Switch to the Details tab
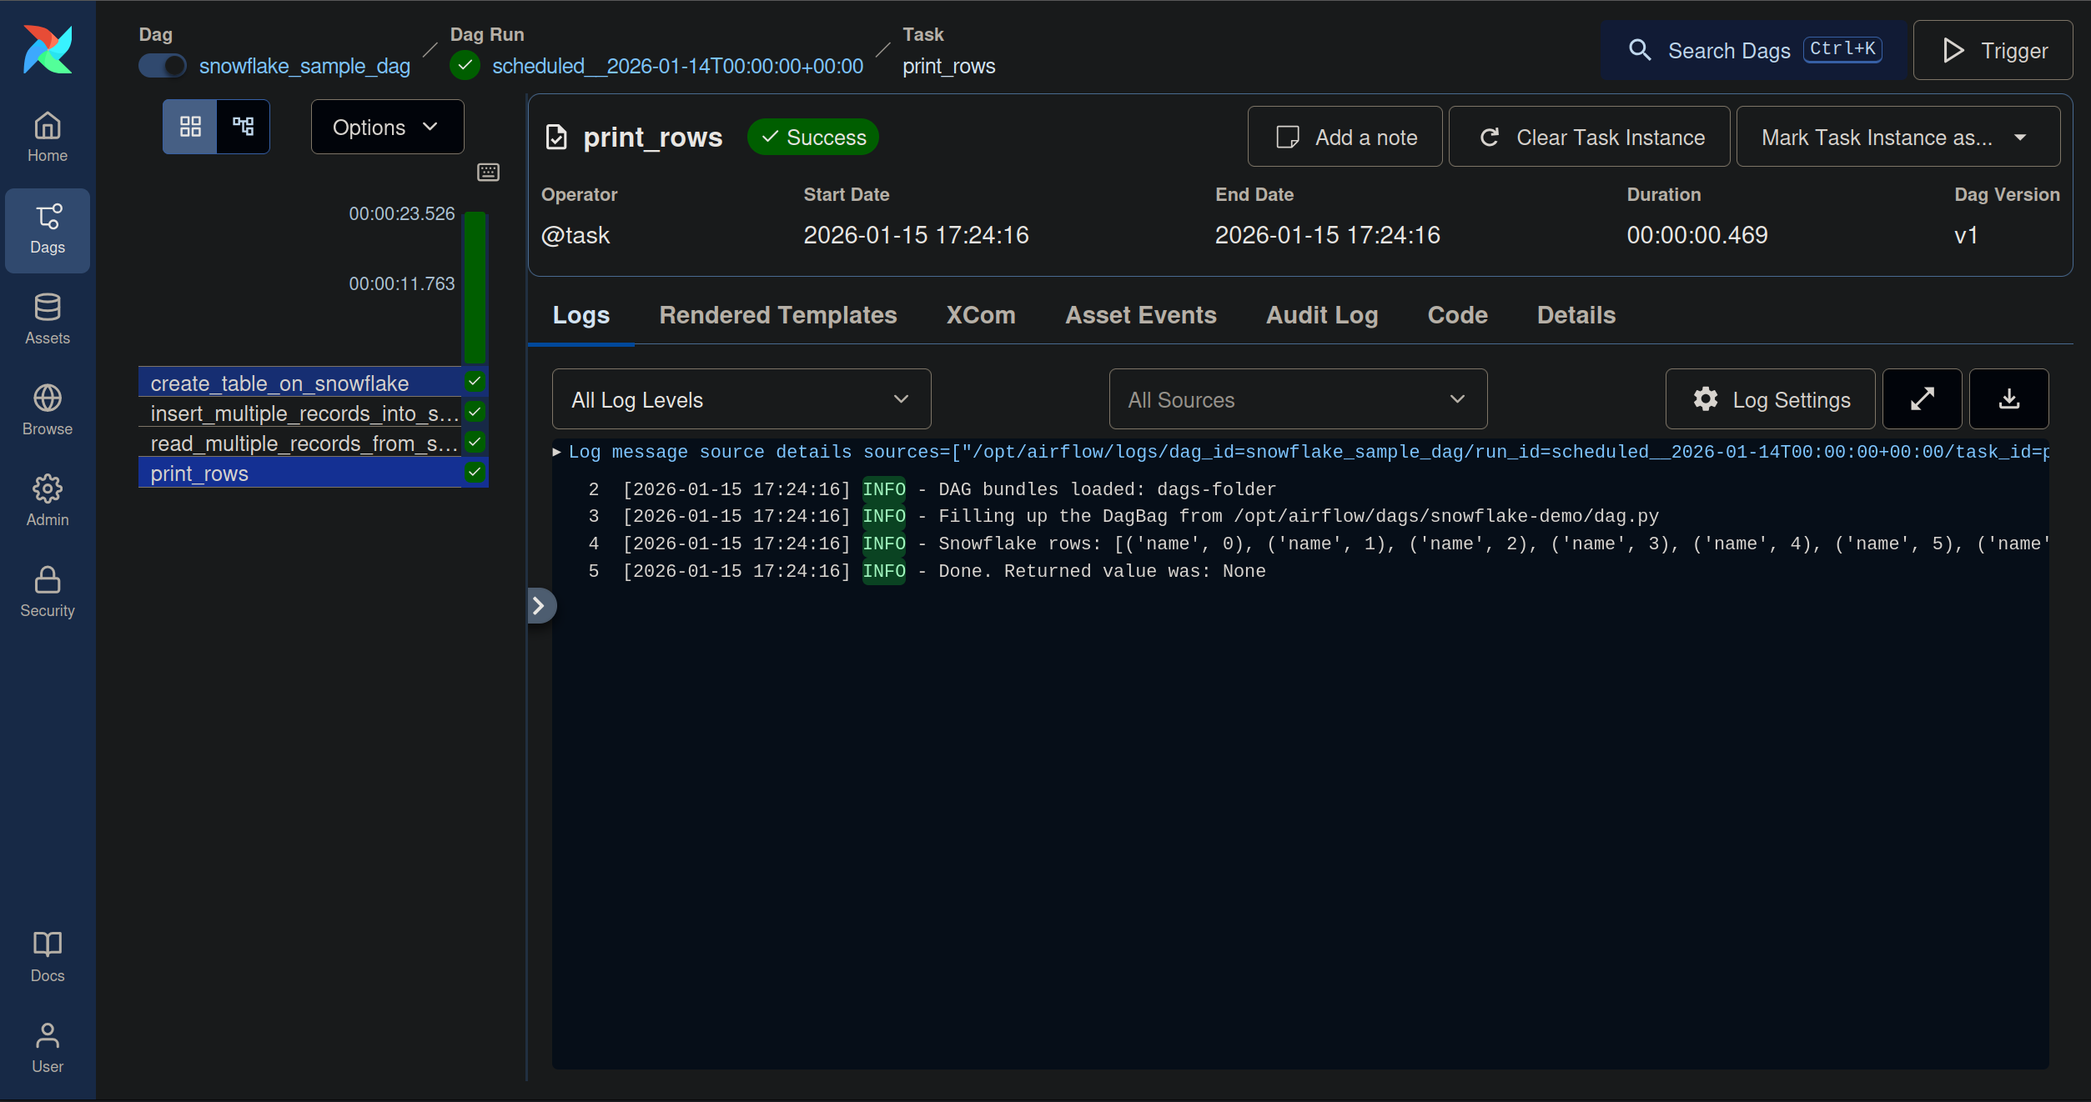The image size is (2091, 1102). click(x=1576, y=316)
